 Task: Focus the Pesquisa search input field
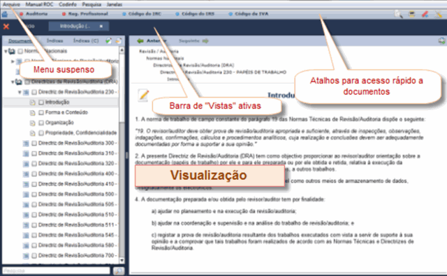tap(56, 270)
